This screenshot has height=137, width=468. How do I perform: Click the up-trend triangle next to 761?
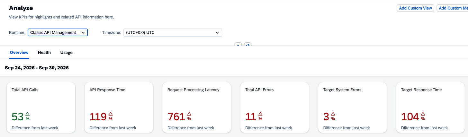tap(189, 114)
